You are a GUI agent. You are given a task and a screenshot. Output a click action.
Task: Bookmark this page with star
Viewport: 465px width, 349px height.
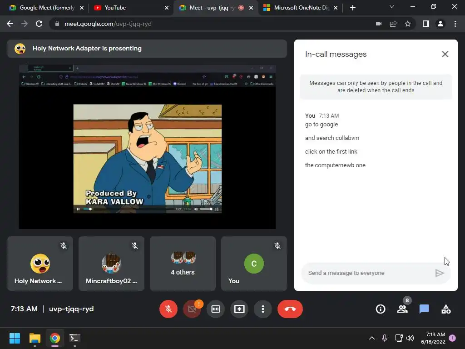pyautogui.click(x=408, y=24)
